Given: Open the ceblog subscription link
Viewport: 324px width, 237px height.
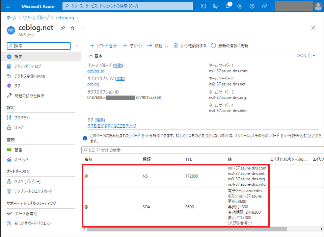Looking at the screenshot, I should pos(93,84).
